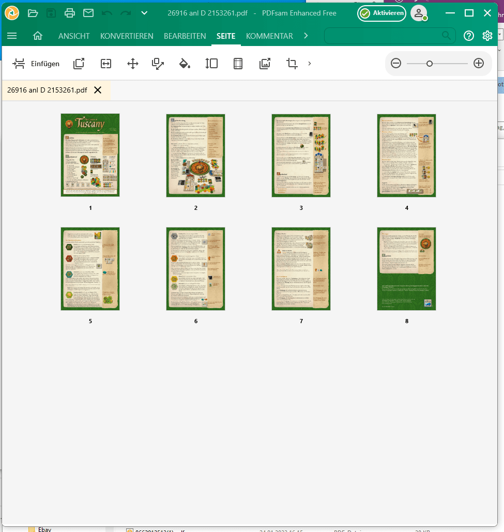This screenshot has width=504, height=532.
Task: Click the rotate pages icon
Action: coord(158,64)
